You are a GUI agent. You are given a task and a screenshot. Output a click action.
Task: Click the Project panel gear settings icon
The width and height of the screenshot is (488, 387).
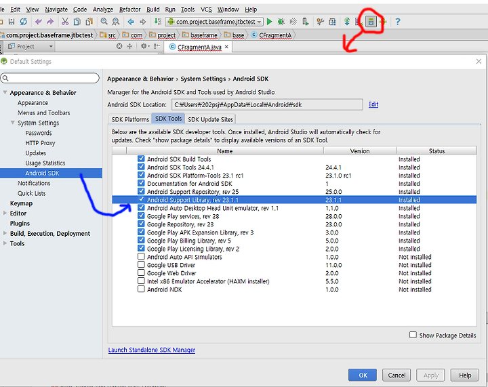click(144, 46)
